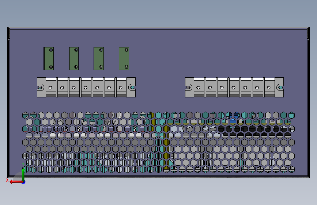This screenshot has width=317, height=205.
Task: Select the third green bracket from left
Action: (99, 58)
